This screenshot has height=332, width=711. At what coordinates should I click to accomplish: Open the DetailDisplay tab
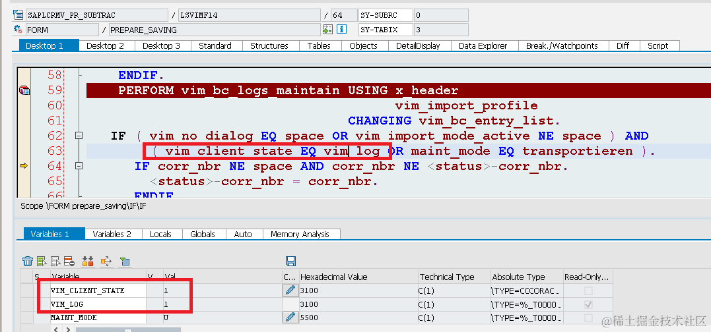[418, 45]
